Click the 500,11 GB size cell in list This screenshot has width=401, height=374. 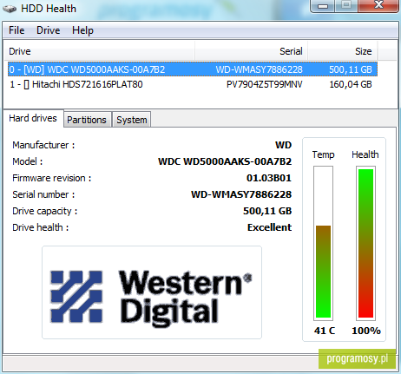351,69
